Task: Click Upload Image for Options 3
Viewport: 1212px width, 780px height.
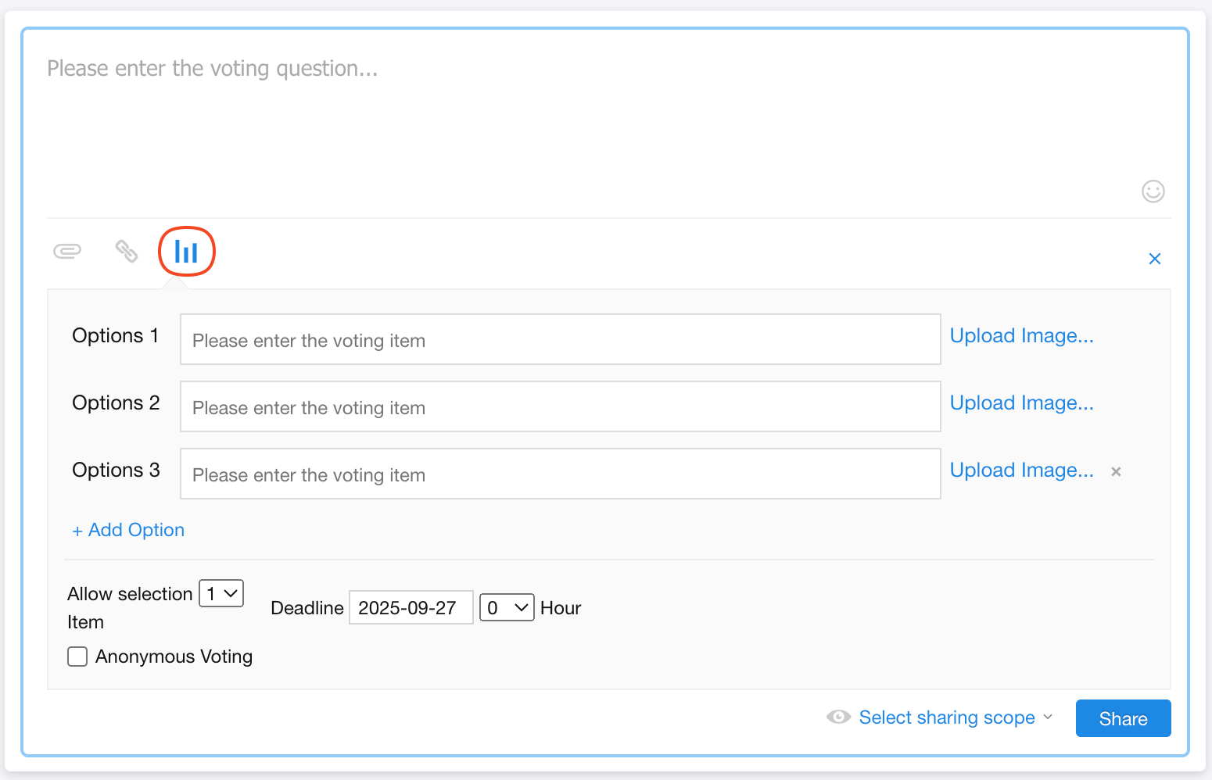Action: coord(1021,471)
